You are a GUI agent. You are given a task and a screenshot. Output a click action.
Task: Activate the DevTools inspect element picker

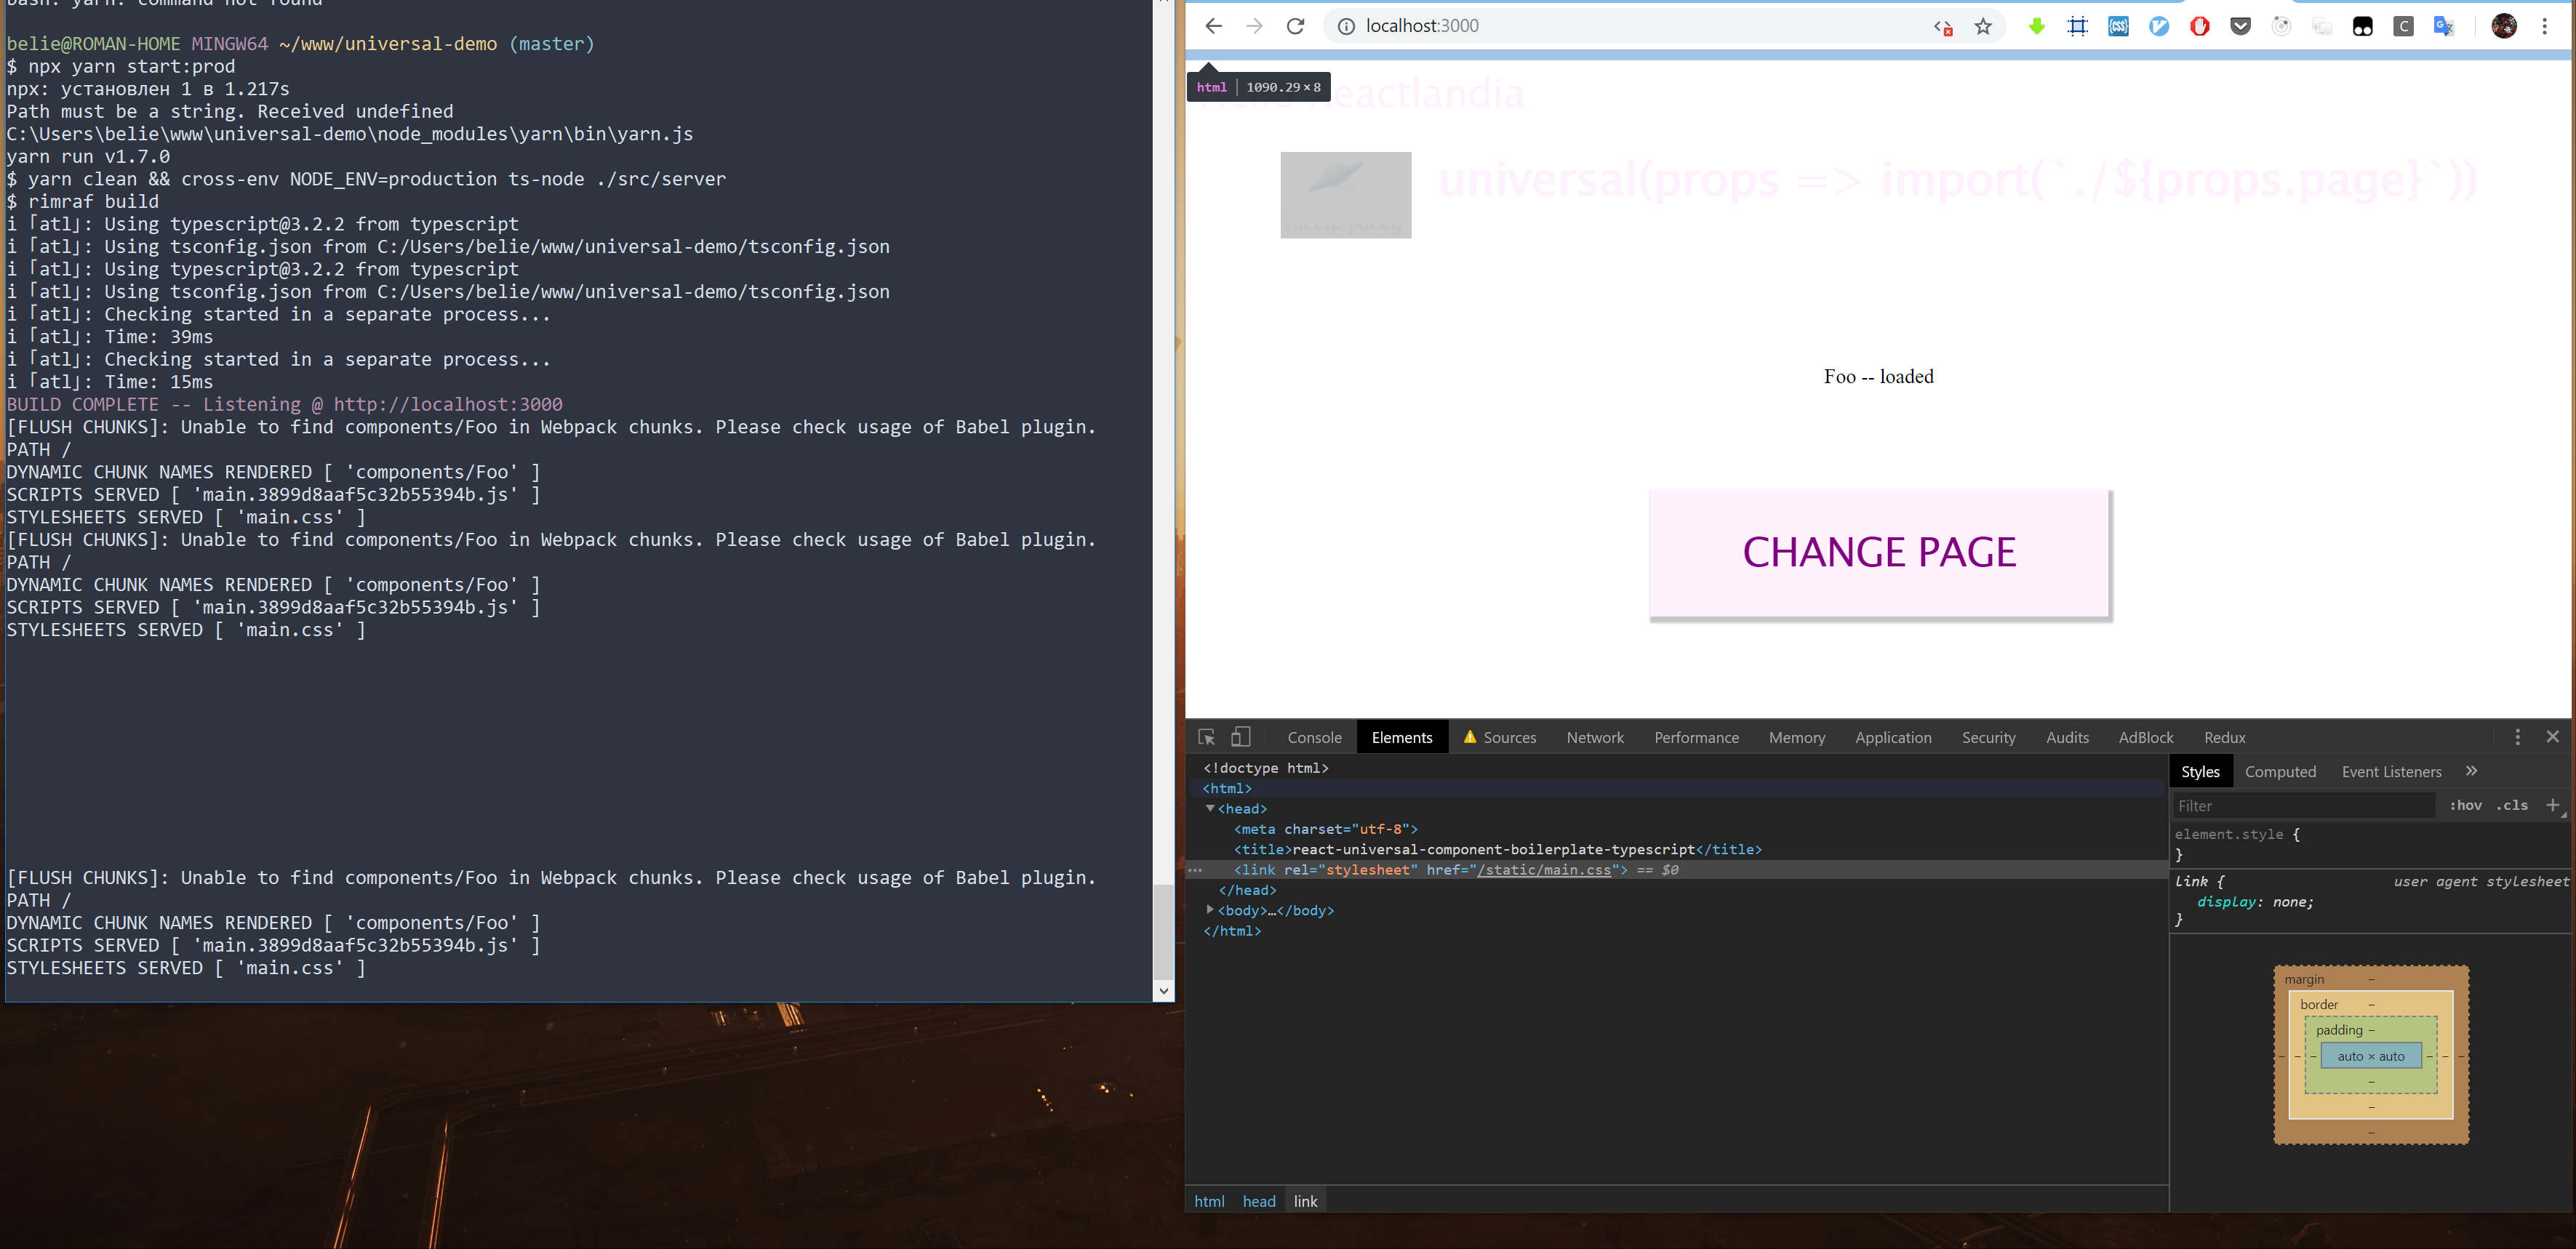pyautogui.click(x=1207, y=737)
